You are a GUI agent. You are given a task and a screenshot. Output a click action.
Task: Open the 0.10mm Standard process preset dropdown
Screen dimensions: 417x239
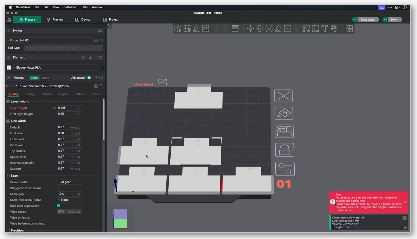click(51, 86)
